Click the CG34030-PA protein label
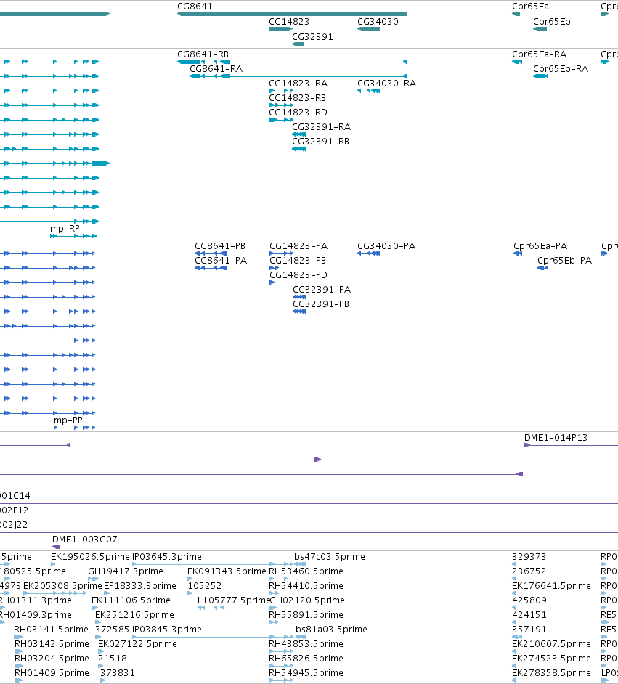618x684 pixels. [386, 246]
